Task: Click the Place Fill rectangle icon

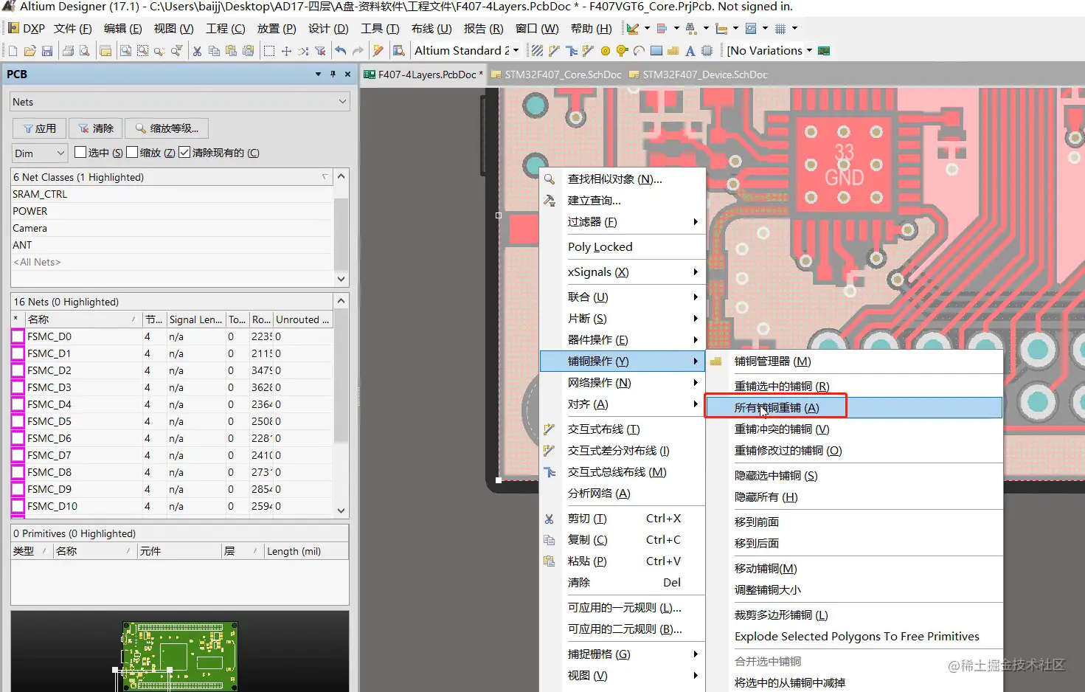Action: [656, 51]
